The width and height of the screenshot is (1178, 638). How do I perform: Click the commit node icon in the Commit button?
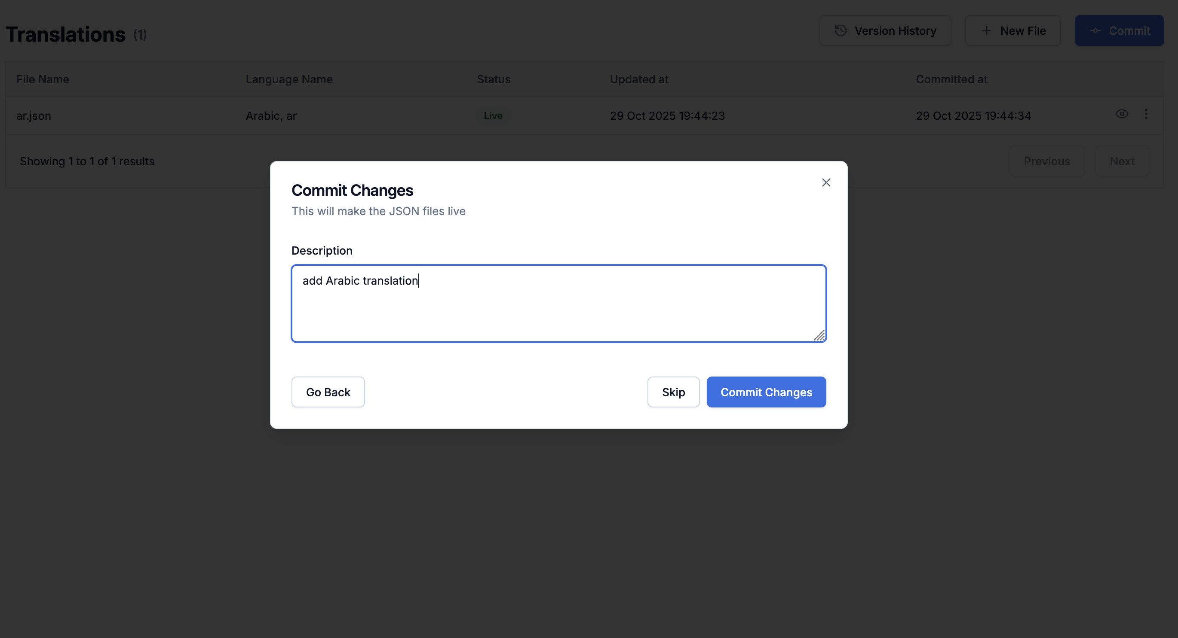click(1096, 30)
